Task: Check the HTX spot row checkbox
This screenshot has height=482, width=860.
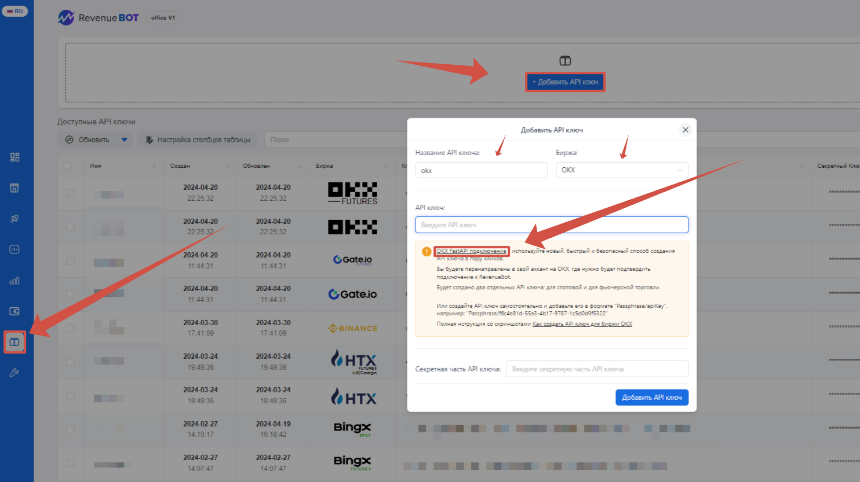Action: coord(70,395)
